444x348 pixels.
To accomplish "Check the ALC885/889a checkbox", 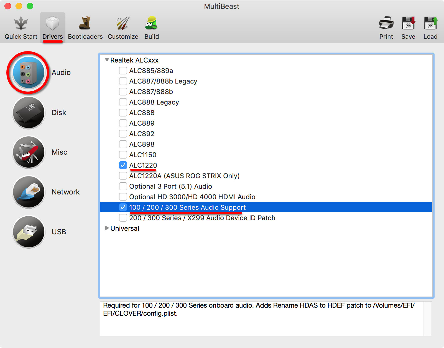I will pos(123,71).
